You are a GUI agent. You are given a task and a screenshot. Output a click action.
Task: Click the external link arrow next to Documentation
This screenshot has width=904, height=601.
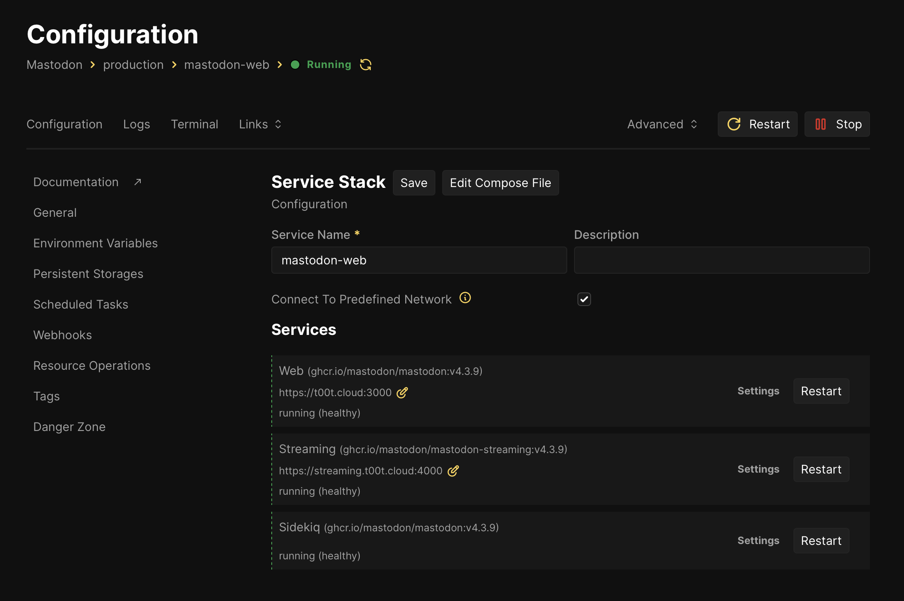(x=136, y=181)
